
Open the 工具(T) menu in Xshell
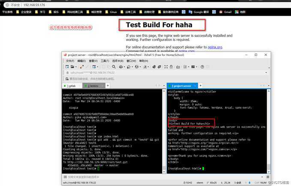(105, 61)
